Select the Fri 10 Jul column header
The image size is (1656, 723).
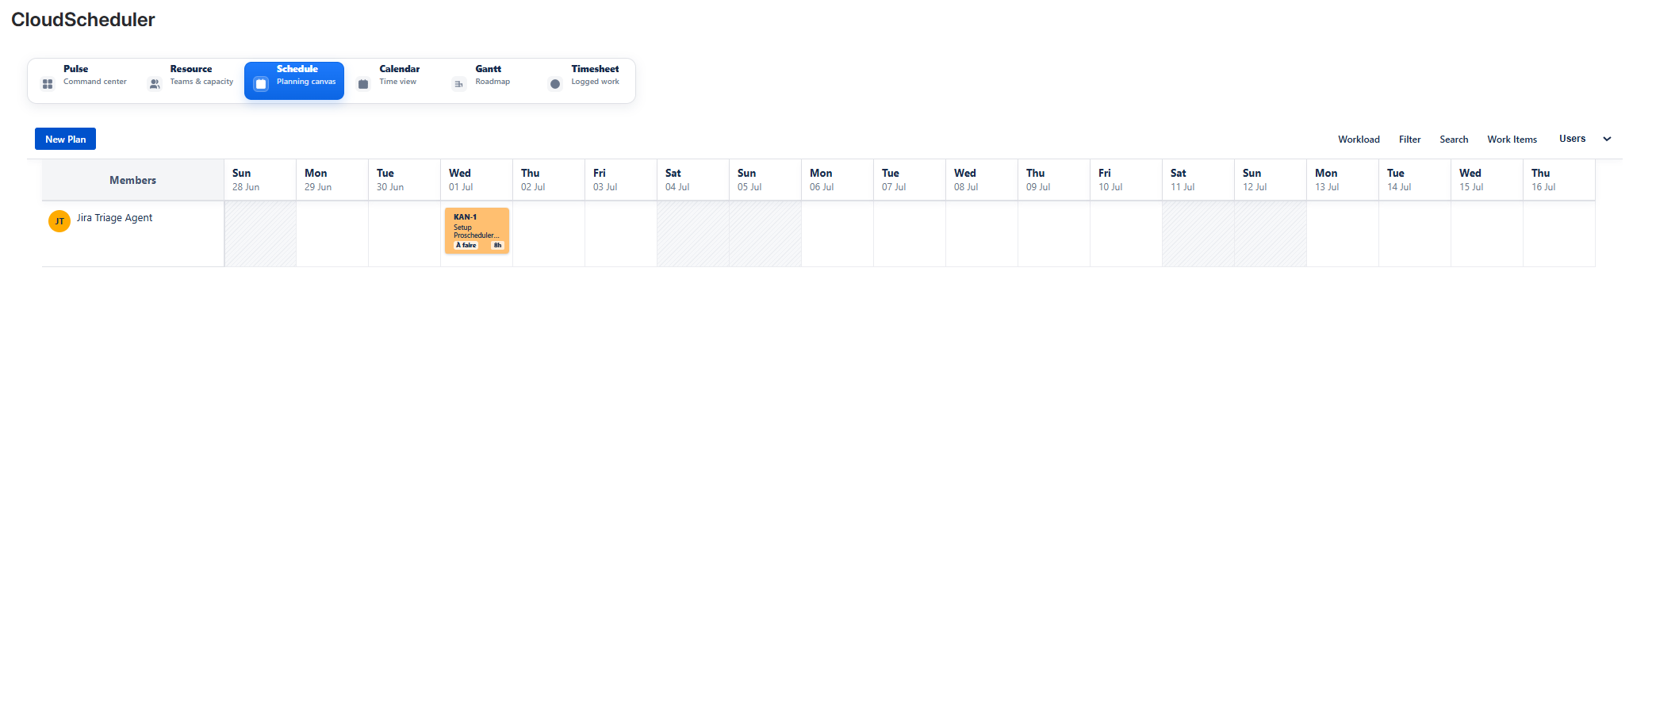(x=1126, y=180)
